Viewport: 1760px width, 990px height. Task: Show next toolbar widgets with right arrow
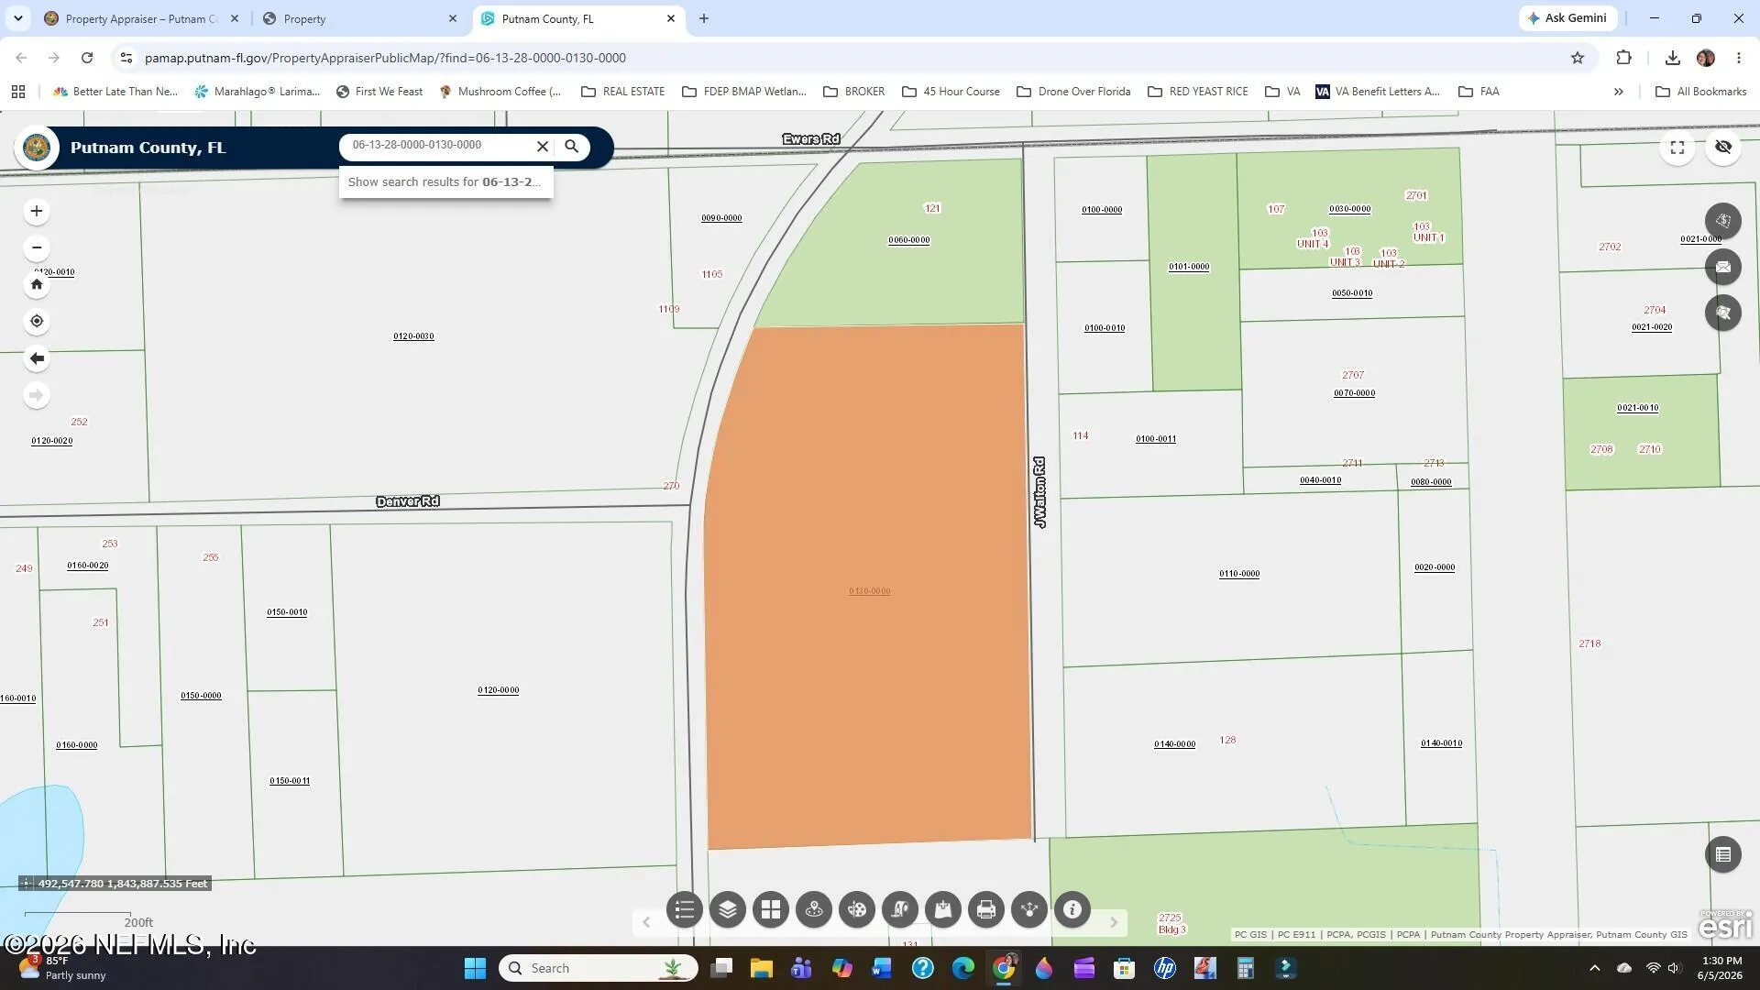click(x=1114, y=922)
